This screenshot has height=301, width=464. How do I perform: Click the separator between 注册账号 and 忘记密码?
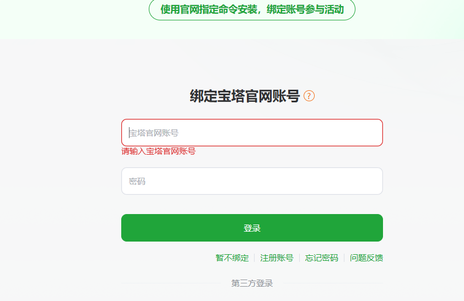pyautogui.click(x=299, y=258)
